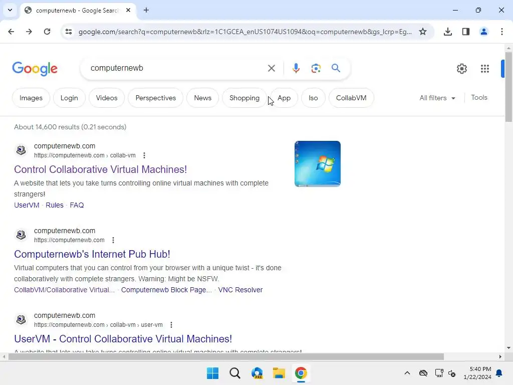The image size is (513, 385).
Task: Click the Windows 7 desktop thumbnail
Action: [317, 164]
